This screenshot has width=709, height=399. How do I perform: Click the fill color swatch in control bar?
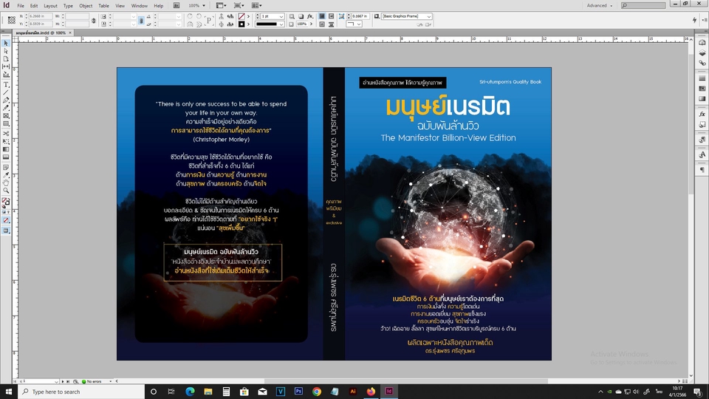point(242,16)
